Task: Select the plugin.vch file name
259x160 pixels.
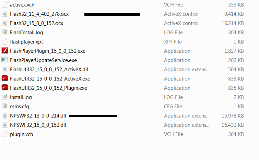Action: [x=22, y=134]
